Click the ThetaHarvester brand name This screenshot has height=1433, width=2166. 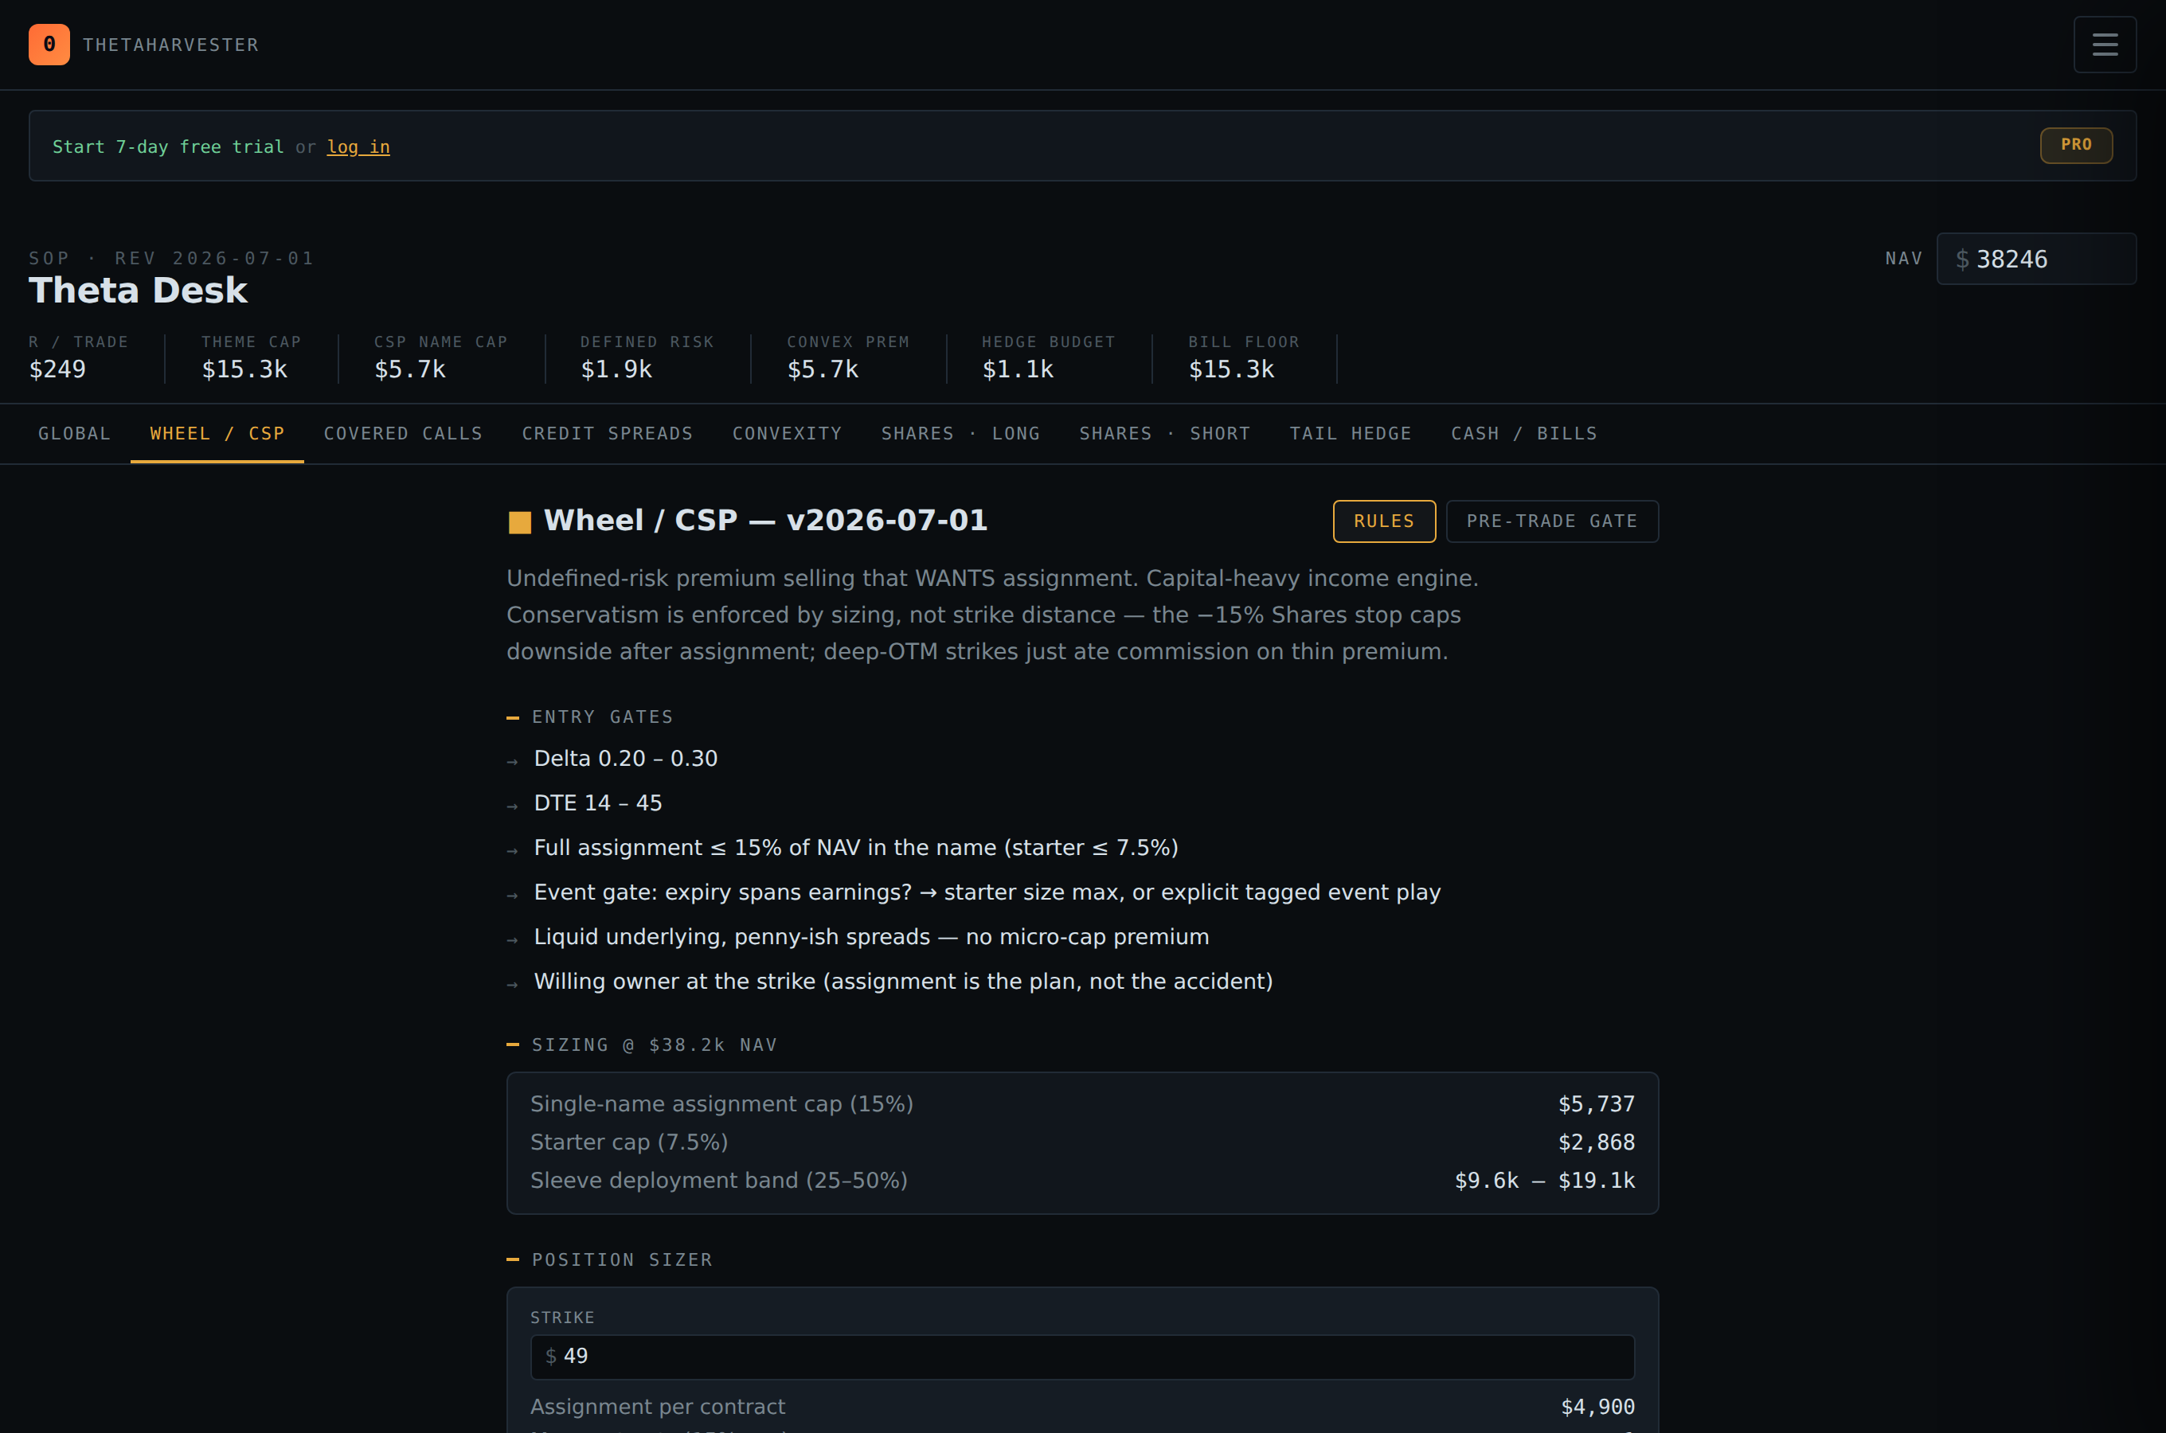(x=171, y=45)
